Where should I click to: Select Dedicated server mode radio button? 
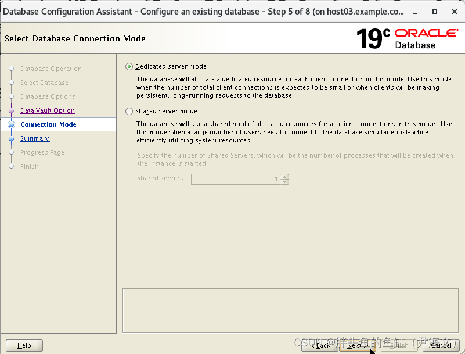coord(129,66)
